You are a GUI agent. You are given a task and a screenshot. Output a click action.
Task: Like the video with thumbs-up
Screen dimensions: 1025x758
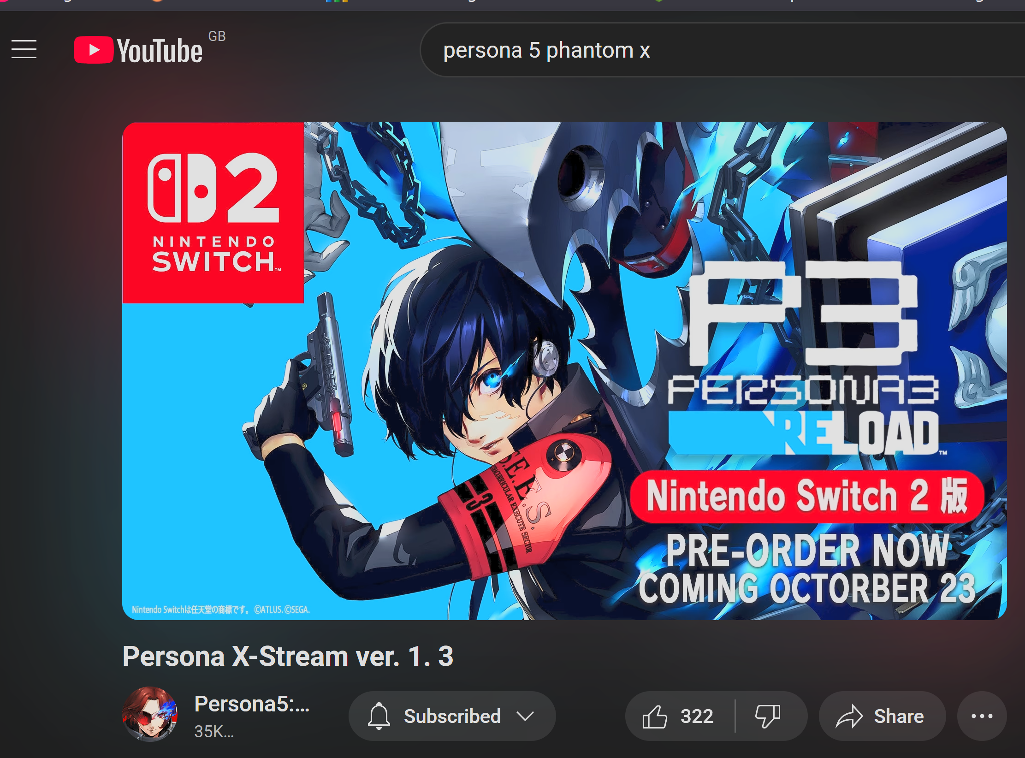point(655,717)
